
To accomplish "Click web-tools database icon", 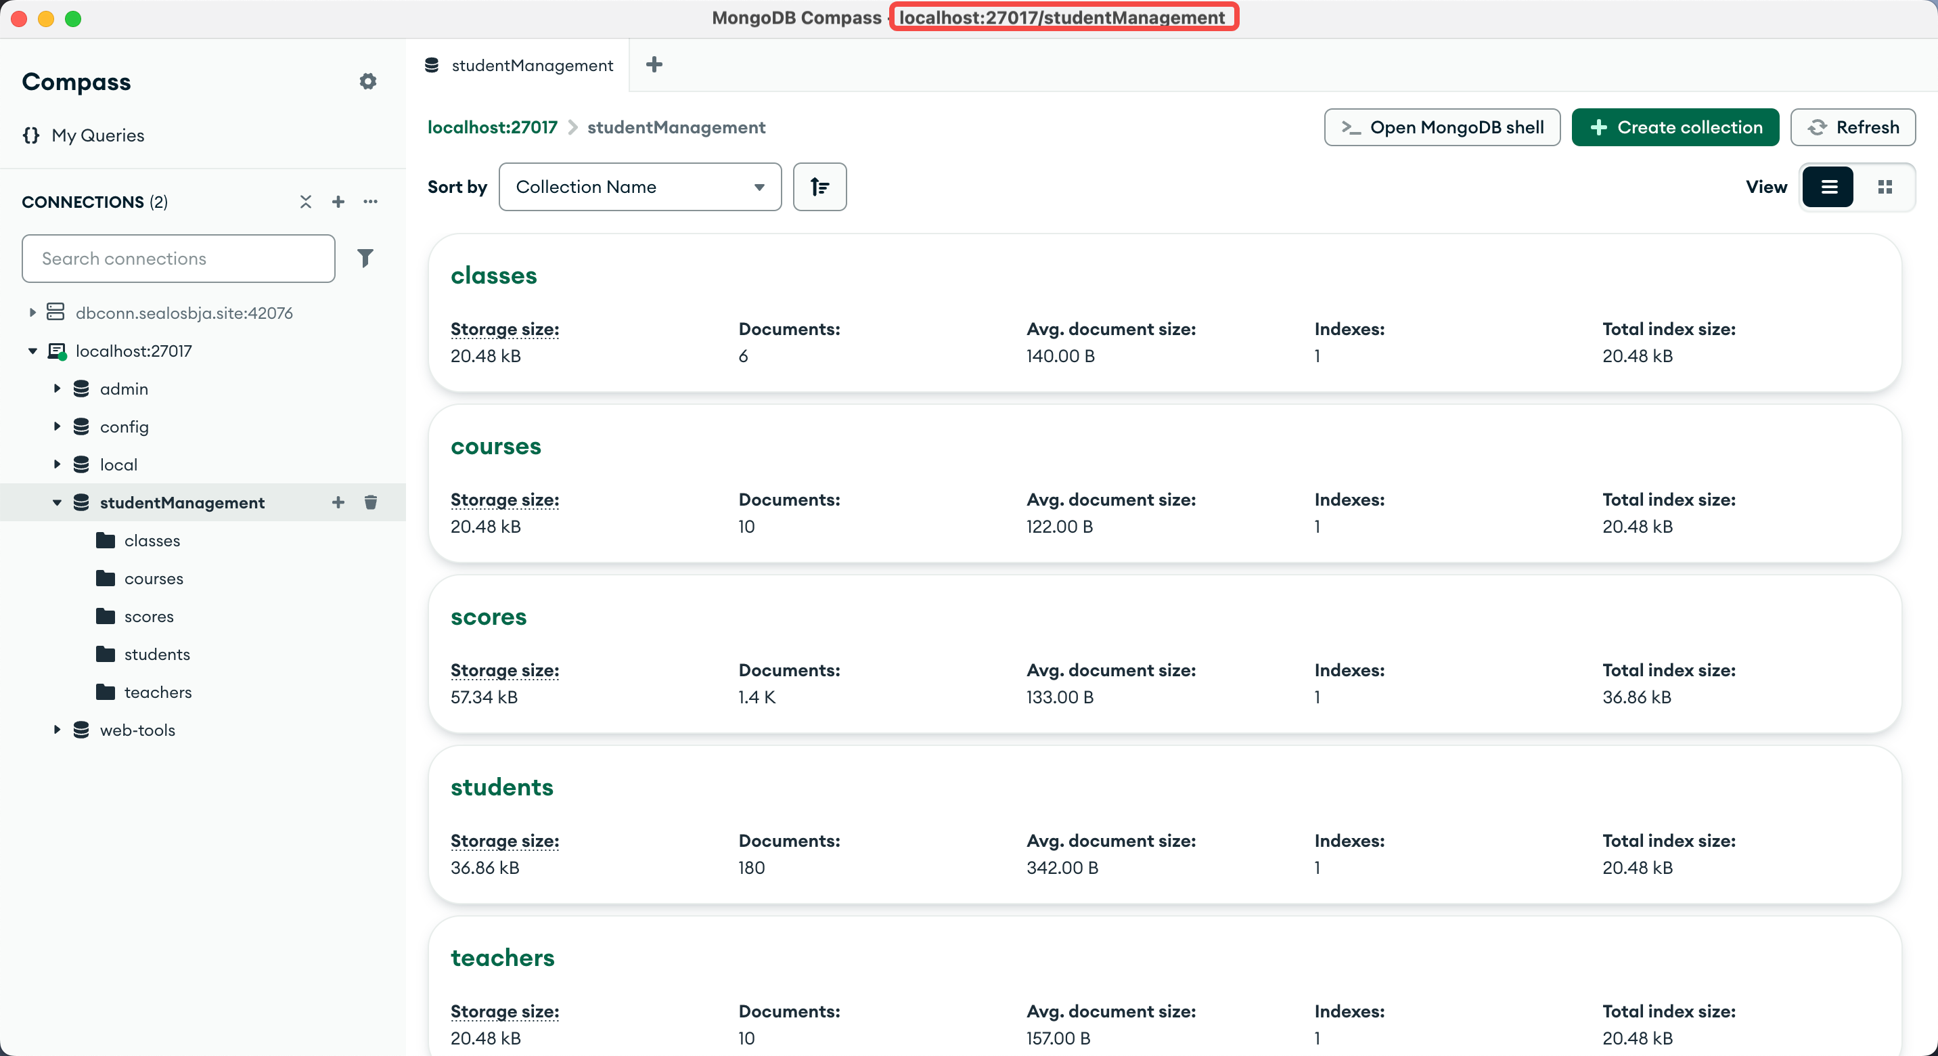I will 81,729.
